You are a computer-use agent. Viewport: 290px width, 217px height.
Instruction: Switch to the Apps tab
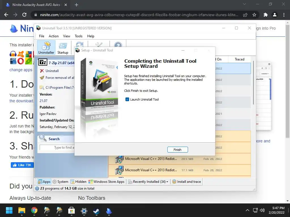[44, 182]
